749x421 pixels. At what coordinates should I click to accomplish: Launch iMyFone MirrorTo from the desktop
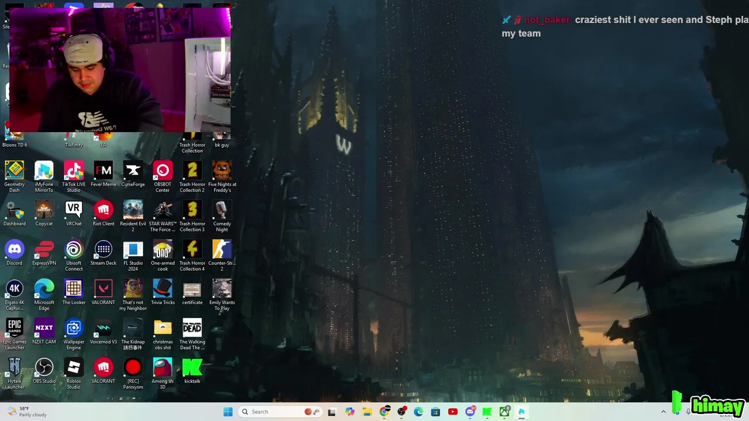(44, 177)
